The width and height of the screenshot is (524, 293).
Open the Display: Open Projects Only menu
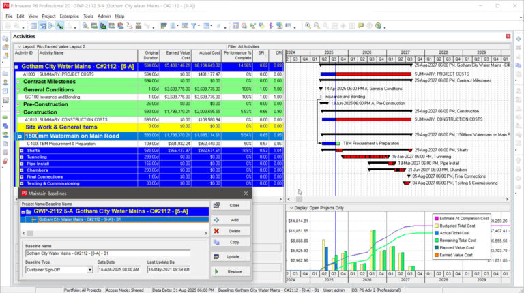pos(291,208)
